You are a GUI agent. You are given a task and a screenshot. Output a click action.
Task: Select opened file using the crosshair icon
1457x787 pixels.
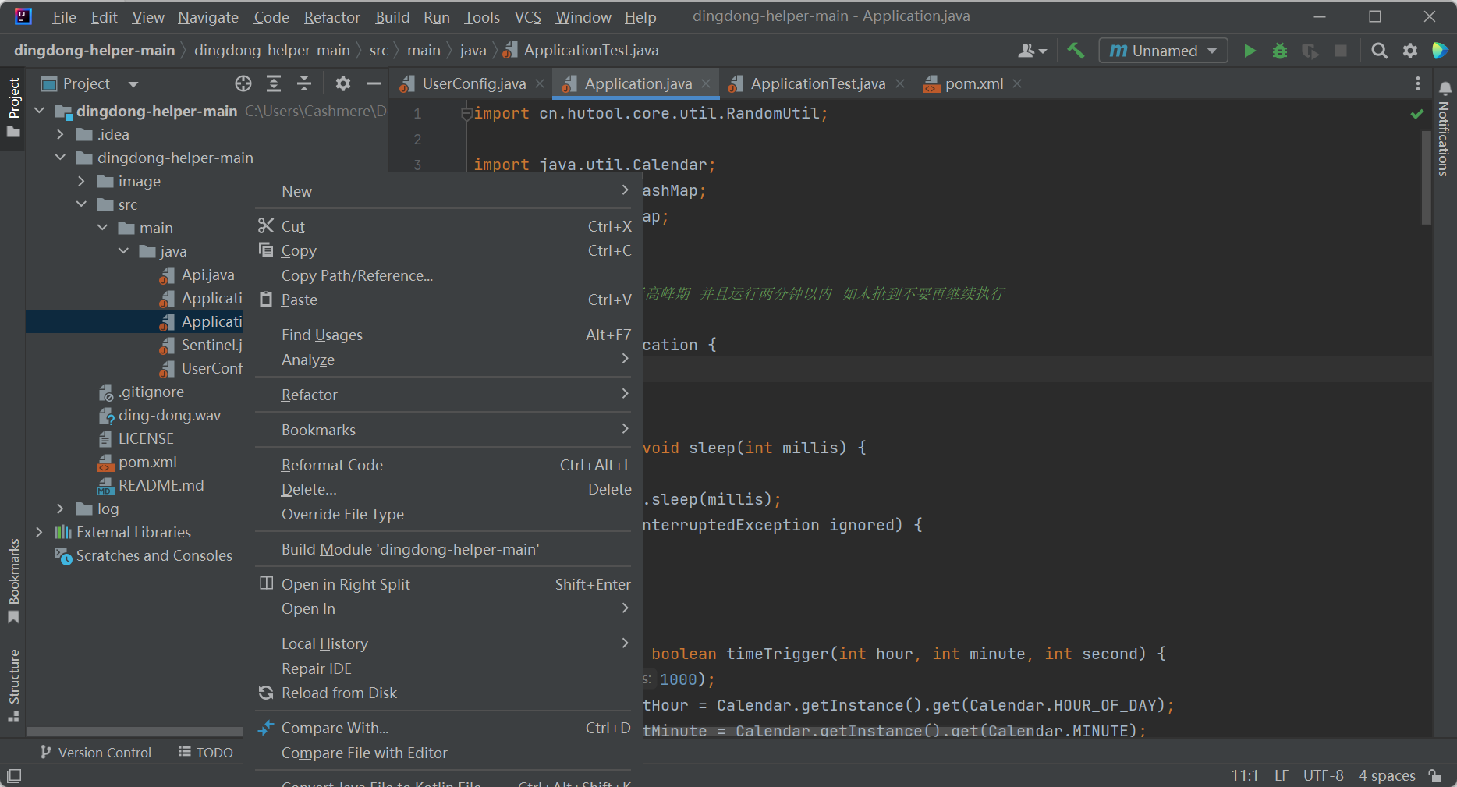243,83
